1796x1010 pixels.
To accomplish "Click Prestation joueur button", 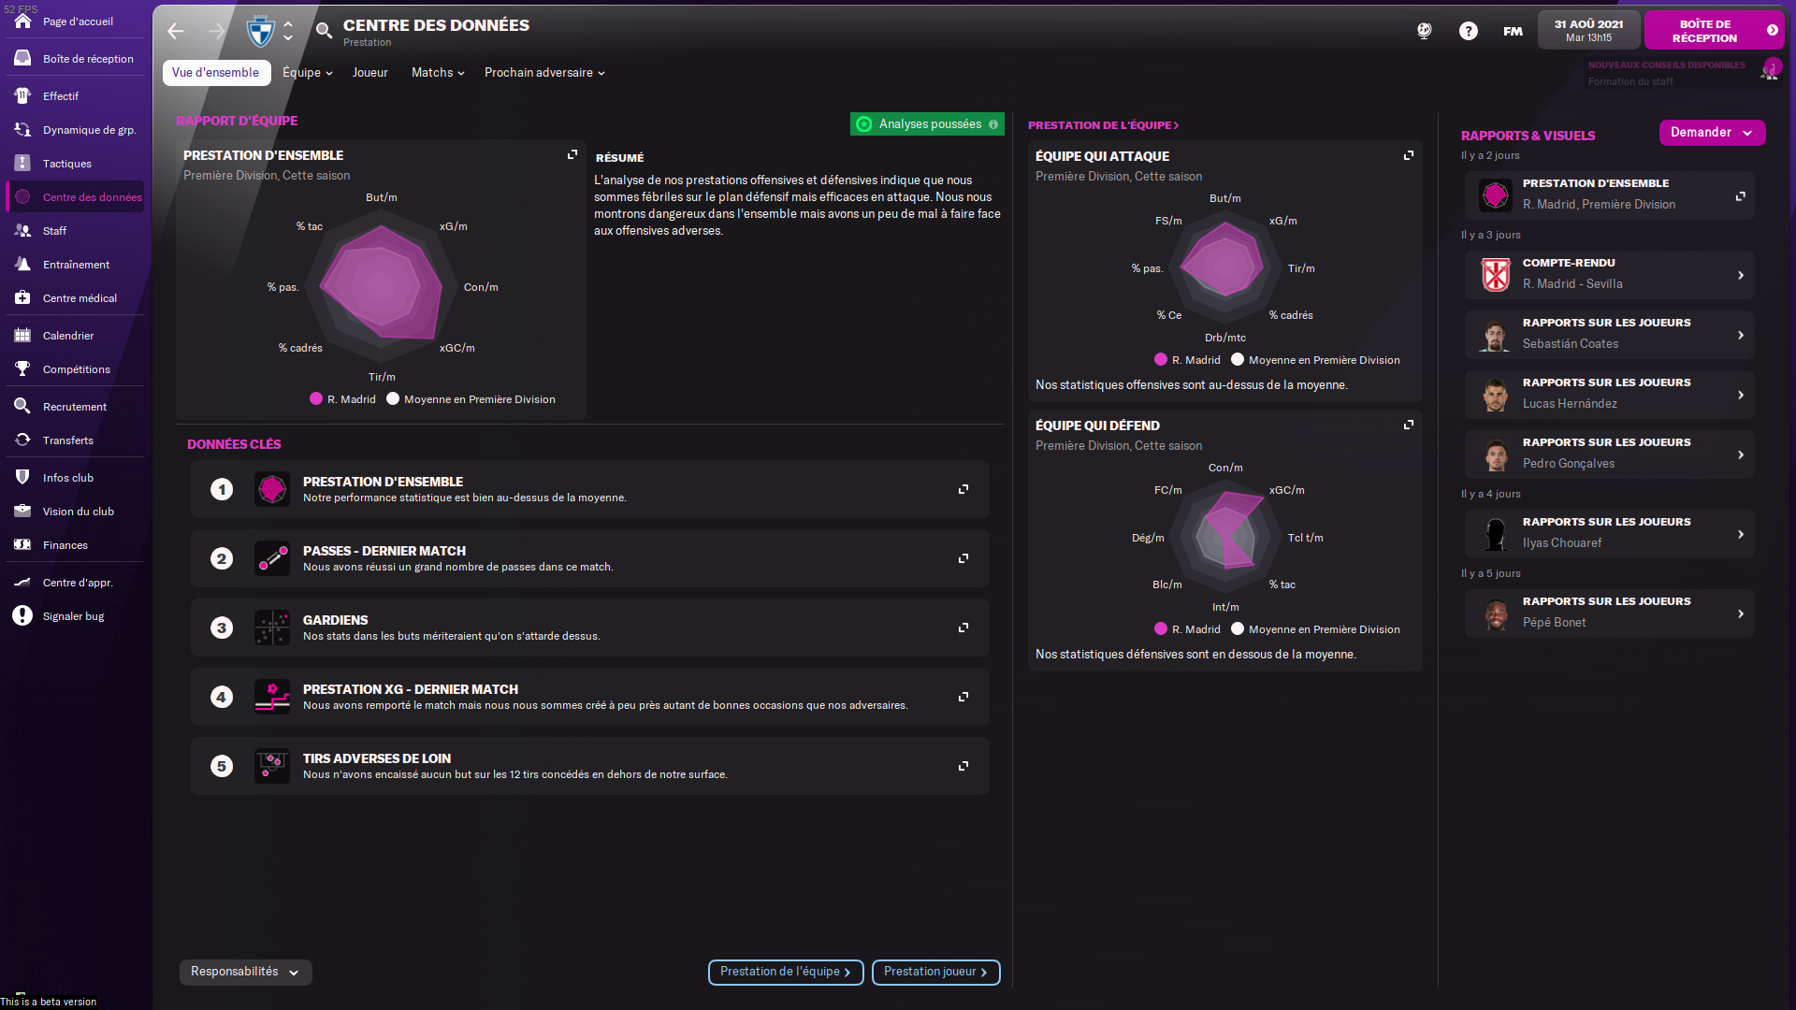I will pyautogui.click(x=935, y=972).
